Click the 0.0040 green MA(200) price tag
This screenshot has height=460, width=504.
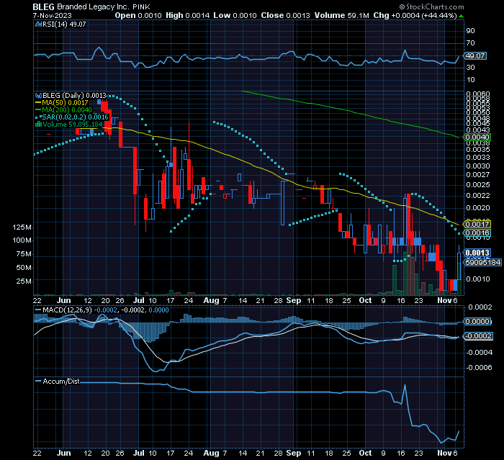click(x=477, y=137)
